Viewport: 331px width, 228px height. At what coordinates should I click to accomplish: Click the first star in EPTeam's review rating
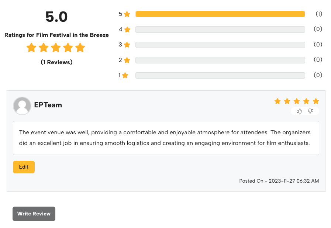pyautogui.click(x=277, y=101)
